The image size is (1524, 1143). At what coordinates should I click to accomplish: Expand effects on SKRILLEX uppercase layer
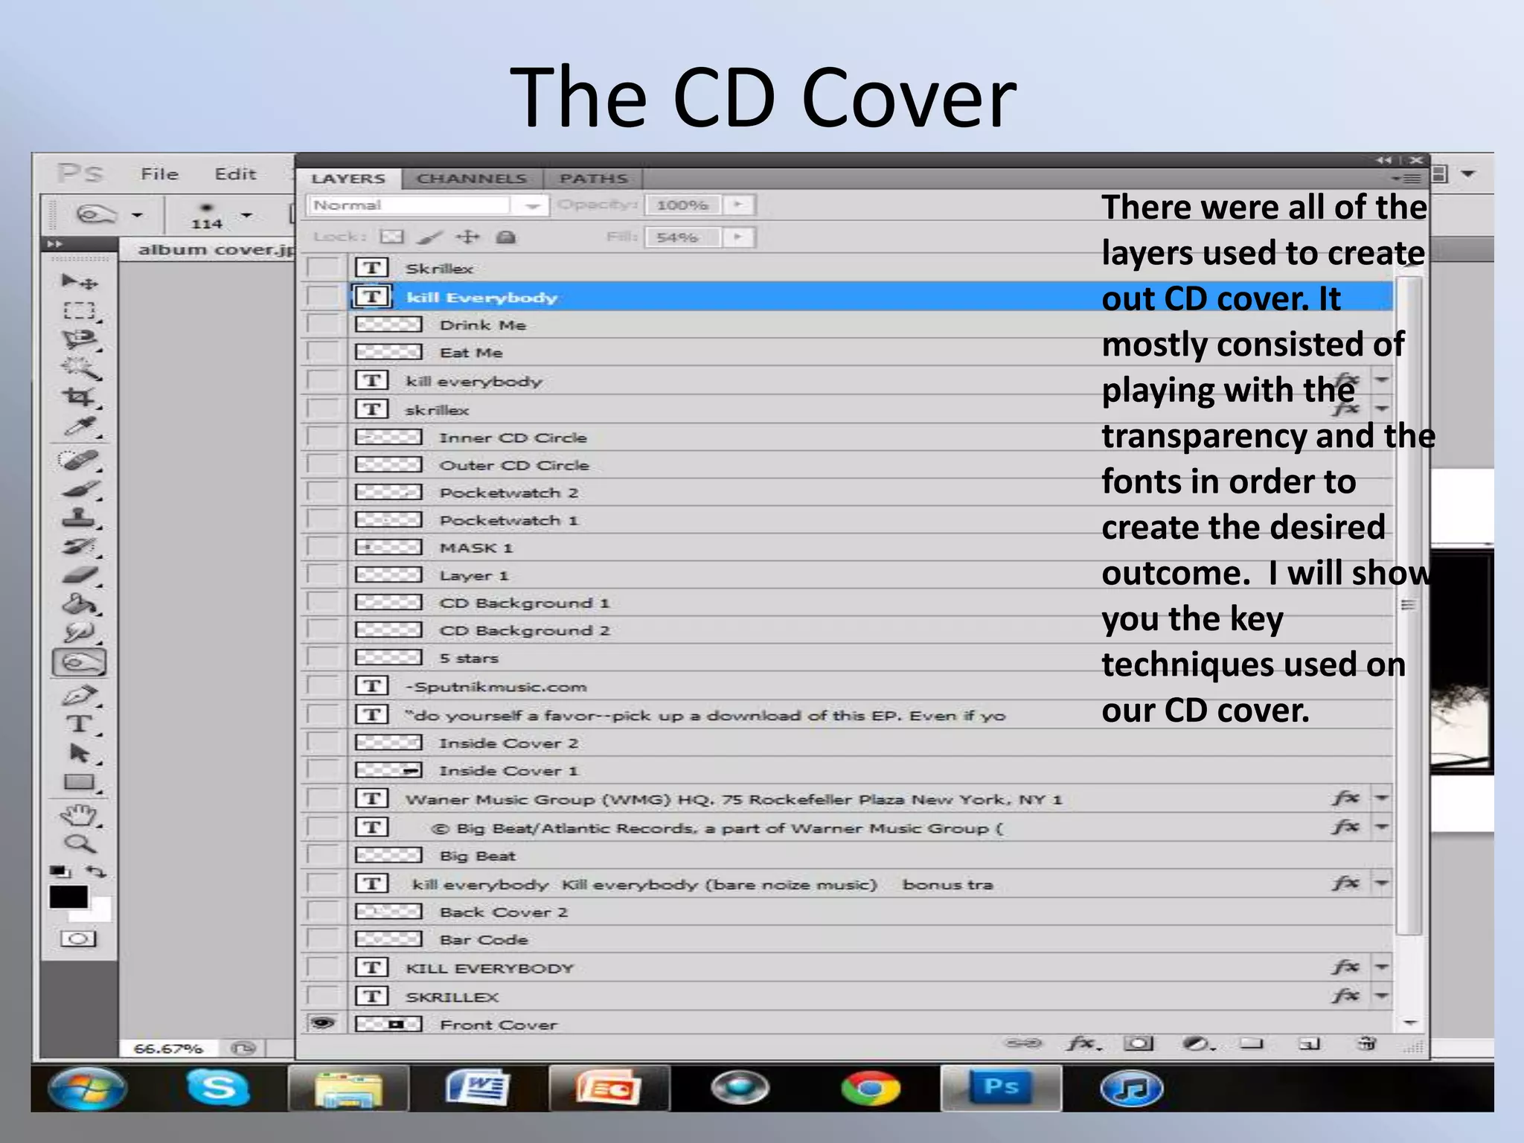click(x=1381, y=996)
